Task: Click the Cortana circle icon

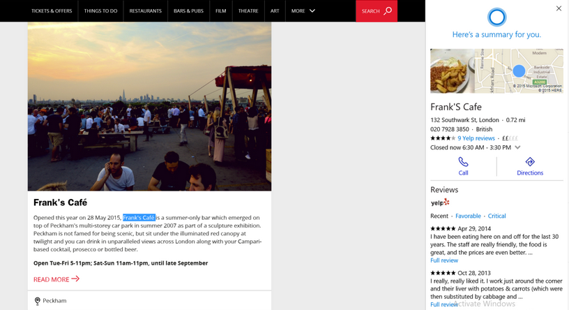Action: (x=496, y=17)
